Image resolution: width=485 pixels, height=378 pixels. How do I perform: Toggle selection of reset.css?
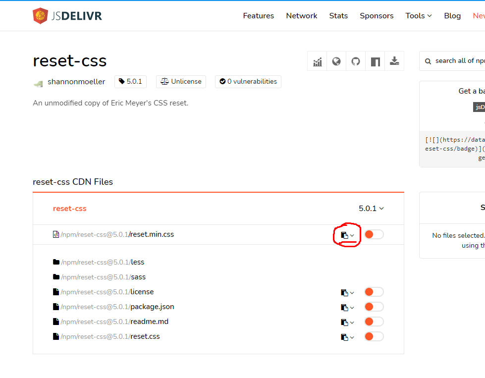pyautogui.click(x=374, y=336)
